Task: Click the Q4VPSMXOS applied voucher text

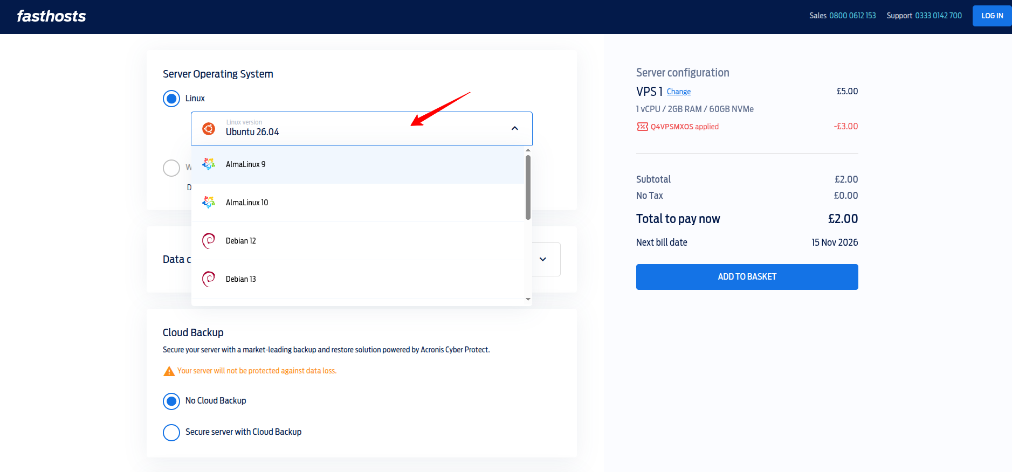Action: pos(685,127)
